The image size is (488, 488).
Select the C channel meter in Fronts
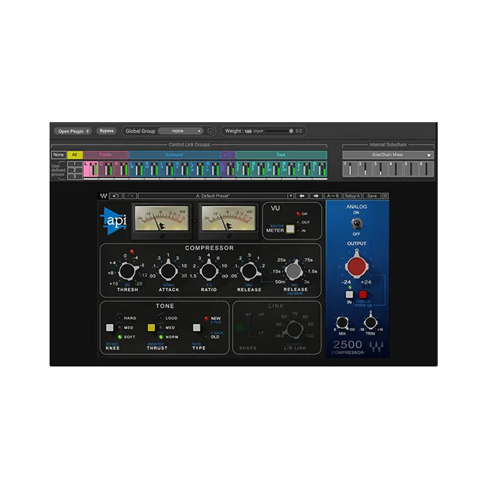(106, 169)
